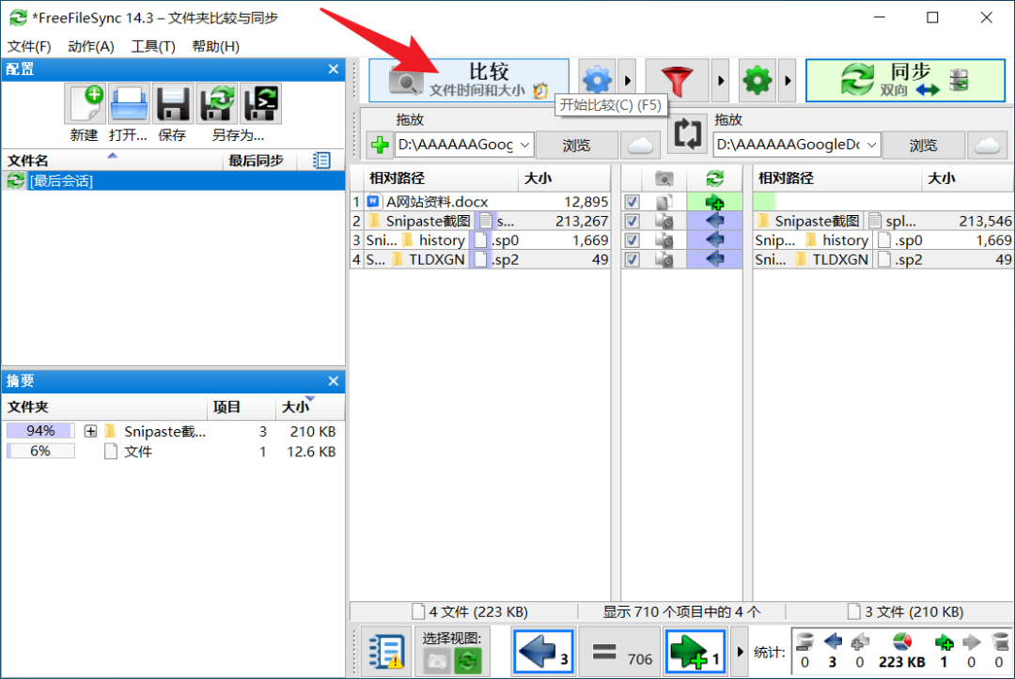1015x679 pixels.
Task: Select the [最后会话] configuration entry
Action: point(173,180)
